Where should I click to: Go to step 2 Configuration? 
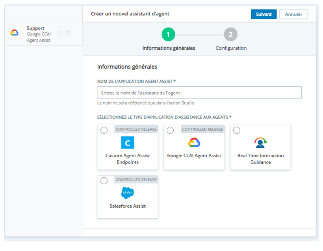(231, 34)
